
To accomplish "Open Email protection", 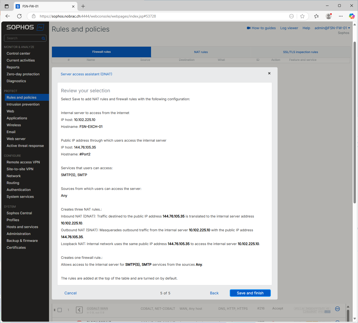I will (11, 132).
